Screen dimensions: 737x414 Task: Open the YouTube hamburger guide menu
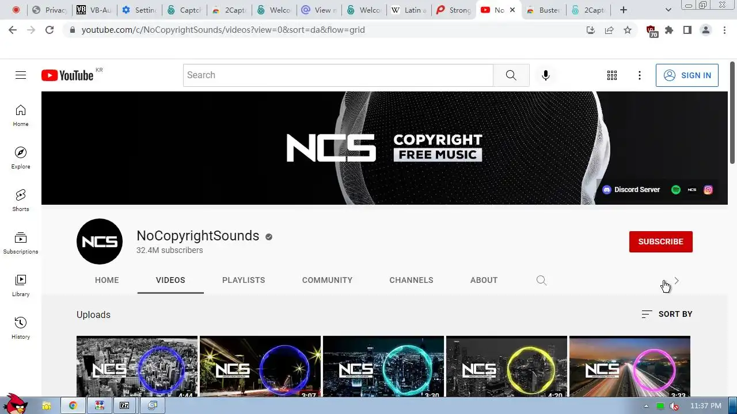21,75
